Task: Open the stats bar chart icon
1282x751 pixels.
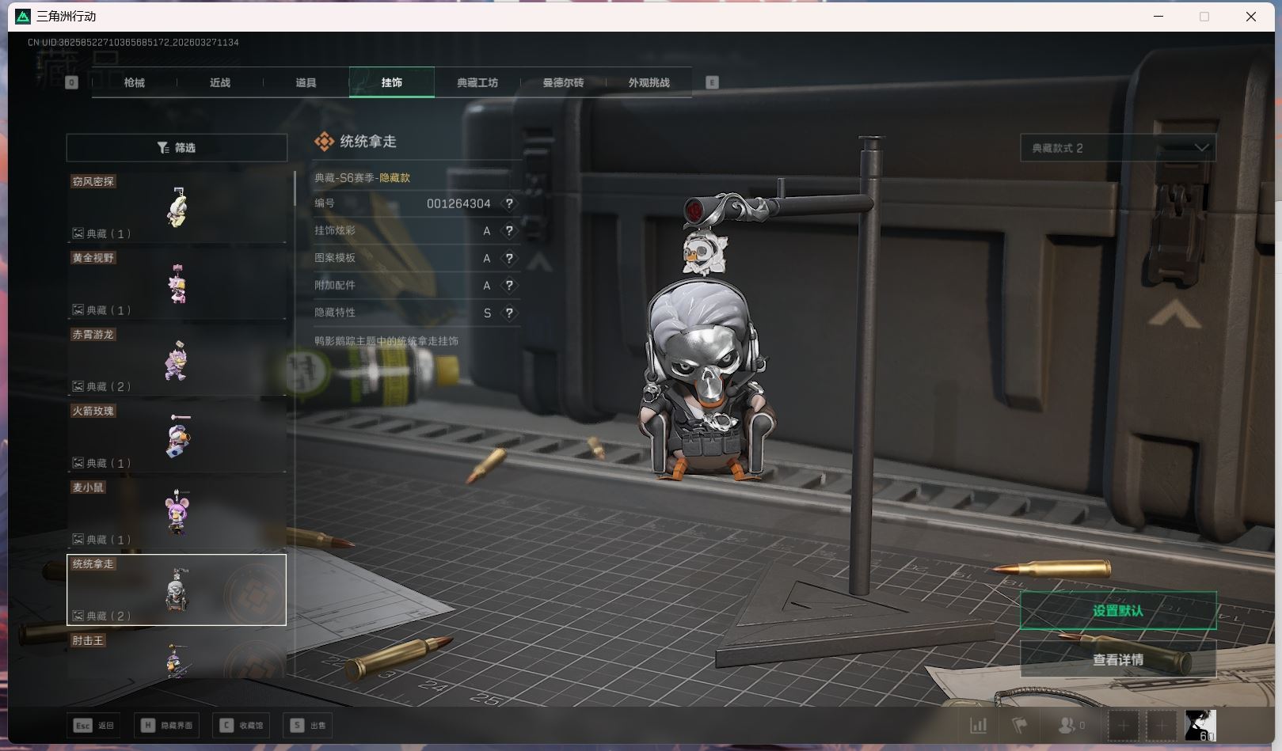Action: click(979, 725)
